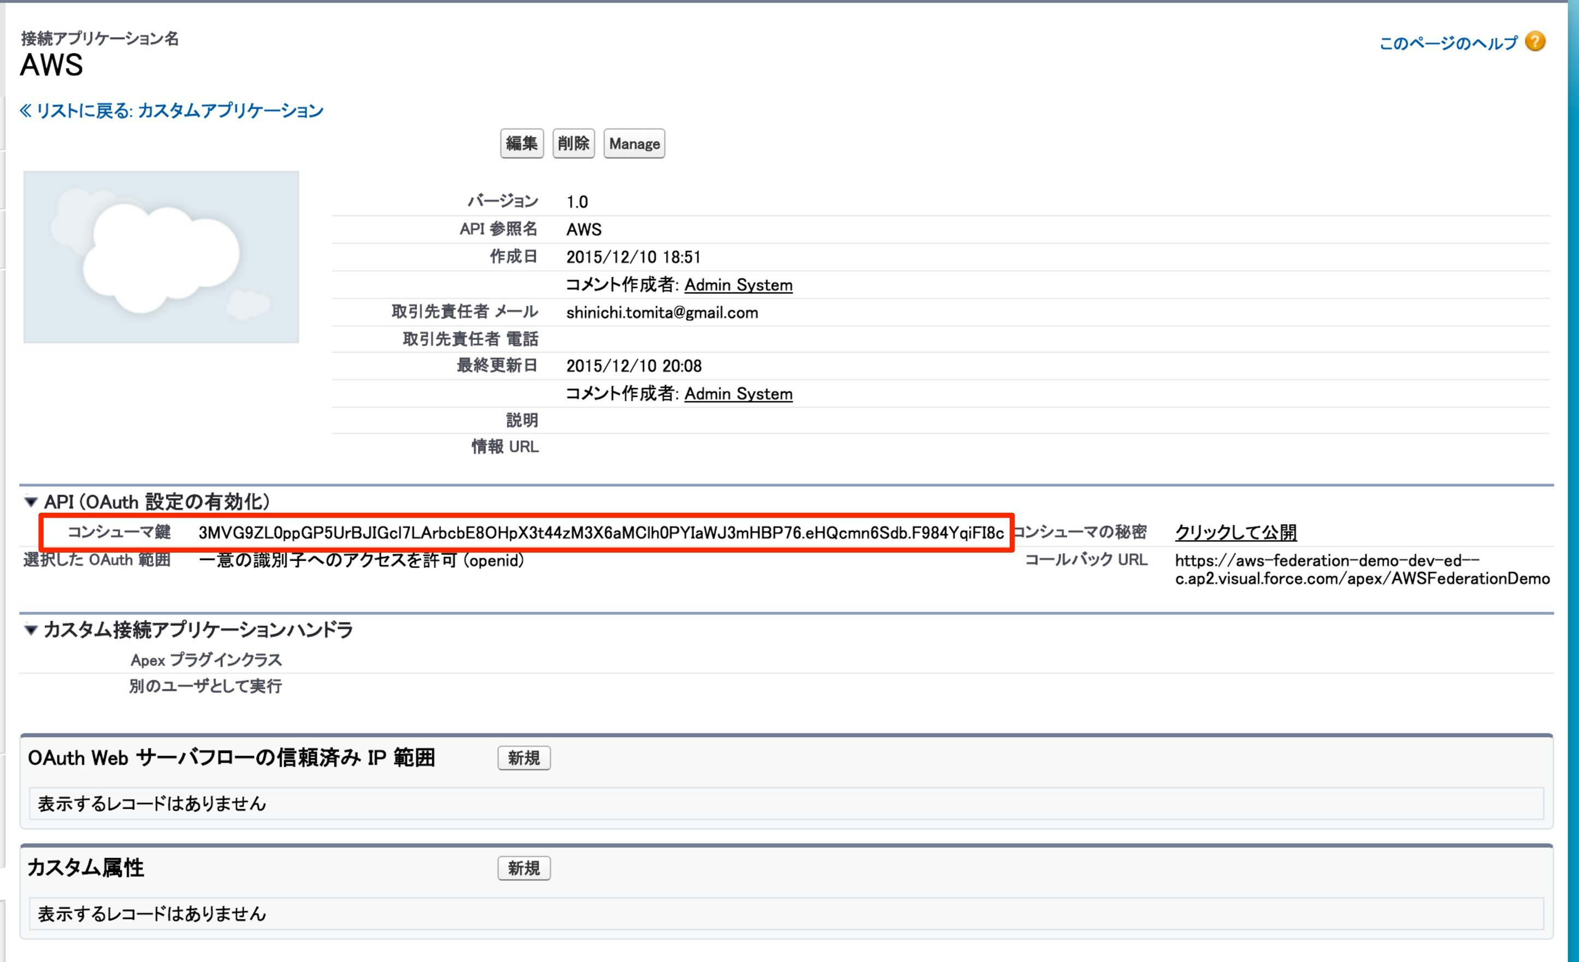
Task: Click the version value 1.0
Action: click(x=577, y=203)
